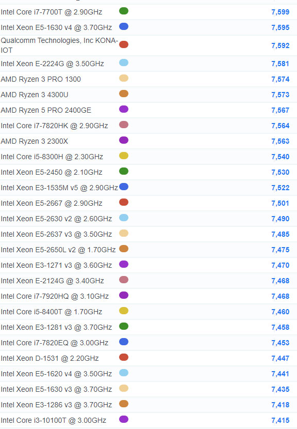
Task: Open the Intel Core i7-7920HQ entry
Action: tap(55, 296)
